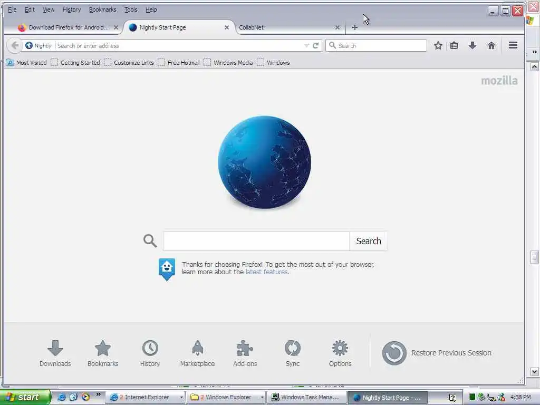Open a new tab with plus button
The height and width of the screenshot is (405, 540).
tap(355, 27)
